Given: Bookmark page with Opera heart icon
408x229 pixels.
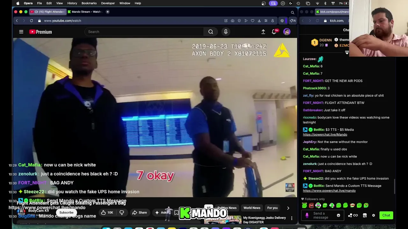Looking at the screenshot, I should (252, 21).
